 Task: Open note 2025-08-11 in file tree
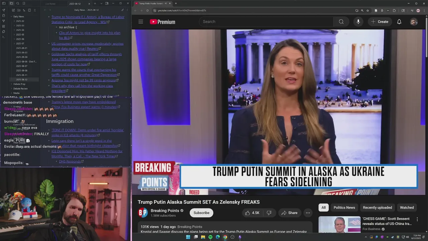(x=22, y=75)
